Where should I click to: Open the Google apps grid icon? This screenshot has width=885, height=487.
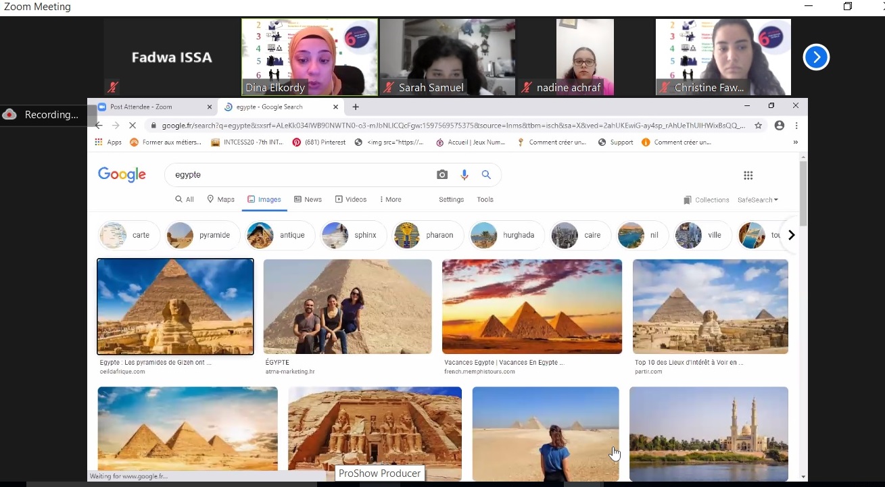[x=748, y=176]
